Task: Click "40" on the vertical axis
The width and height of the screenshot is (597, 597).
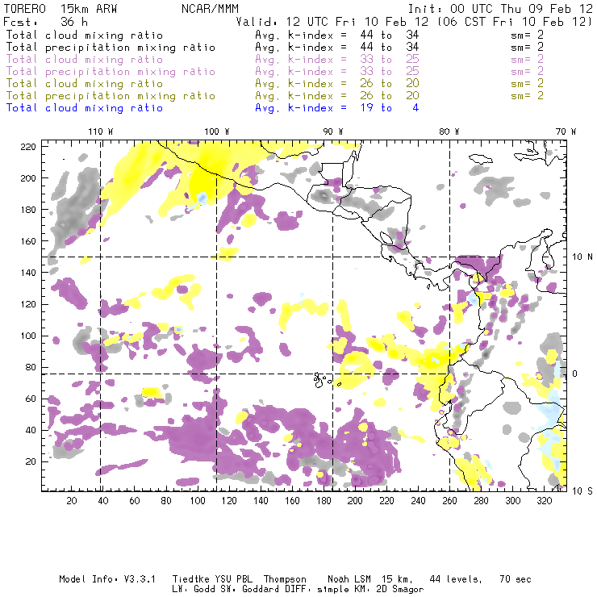Action: [x=31, y=430]
